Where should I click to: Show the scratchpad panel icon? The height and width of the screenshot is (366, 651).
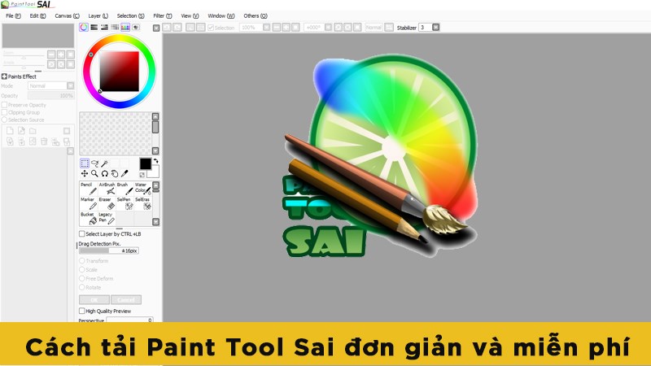136,28
